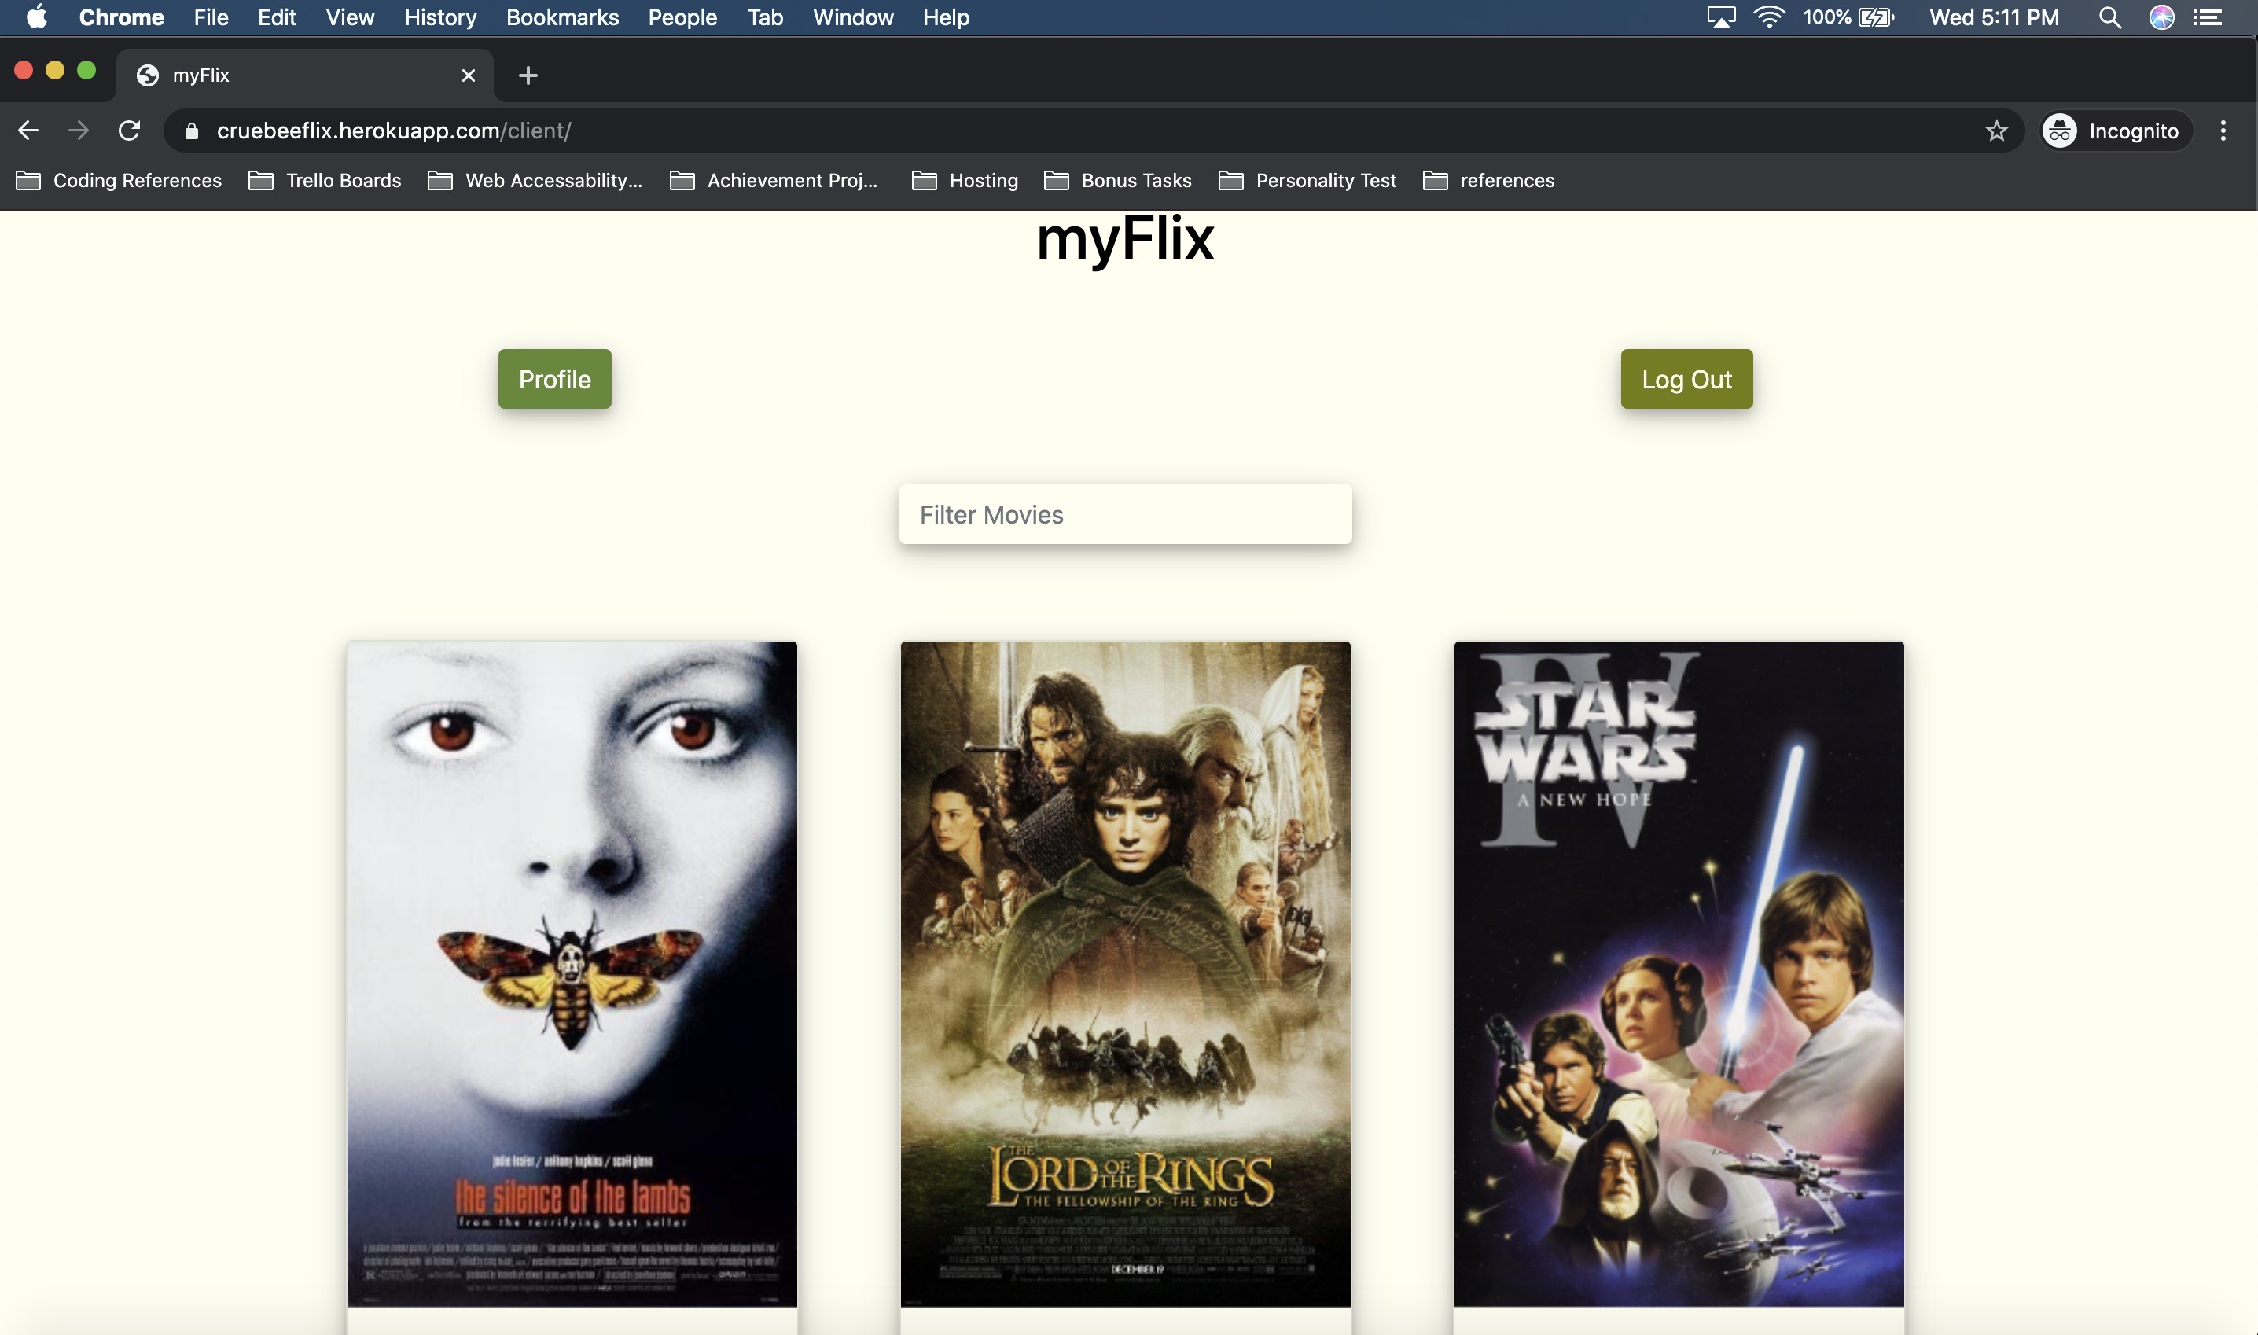Open the File menu
This screenshot has width=2258, height=1335.
(211, 17)
